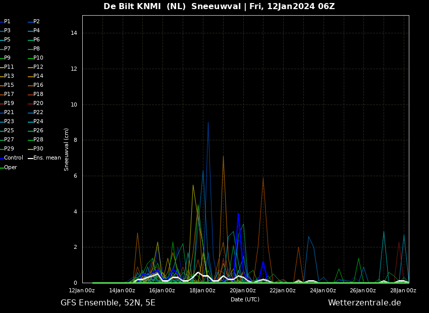
Task: Click the 28Jan 00z date axis label
Action: (x=403, y=290)
